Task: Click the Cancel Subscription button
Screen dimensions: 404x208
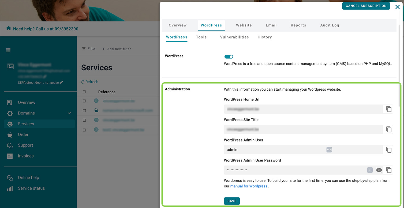Action: click(366, 6)
